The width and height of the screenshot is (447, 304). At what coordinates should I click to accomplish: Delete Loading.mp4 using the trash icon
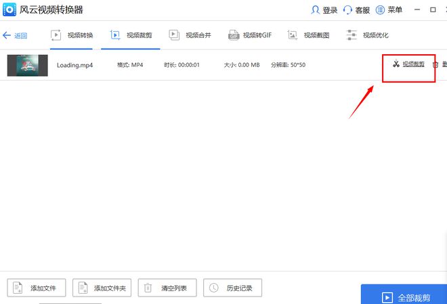(x=435, y=65)
